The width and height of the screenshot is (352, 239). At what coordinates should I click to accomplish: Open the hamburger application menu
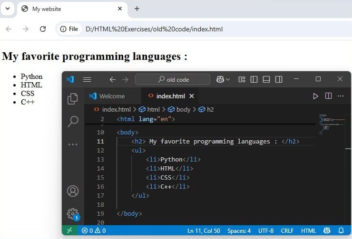[x=87, y=79]
